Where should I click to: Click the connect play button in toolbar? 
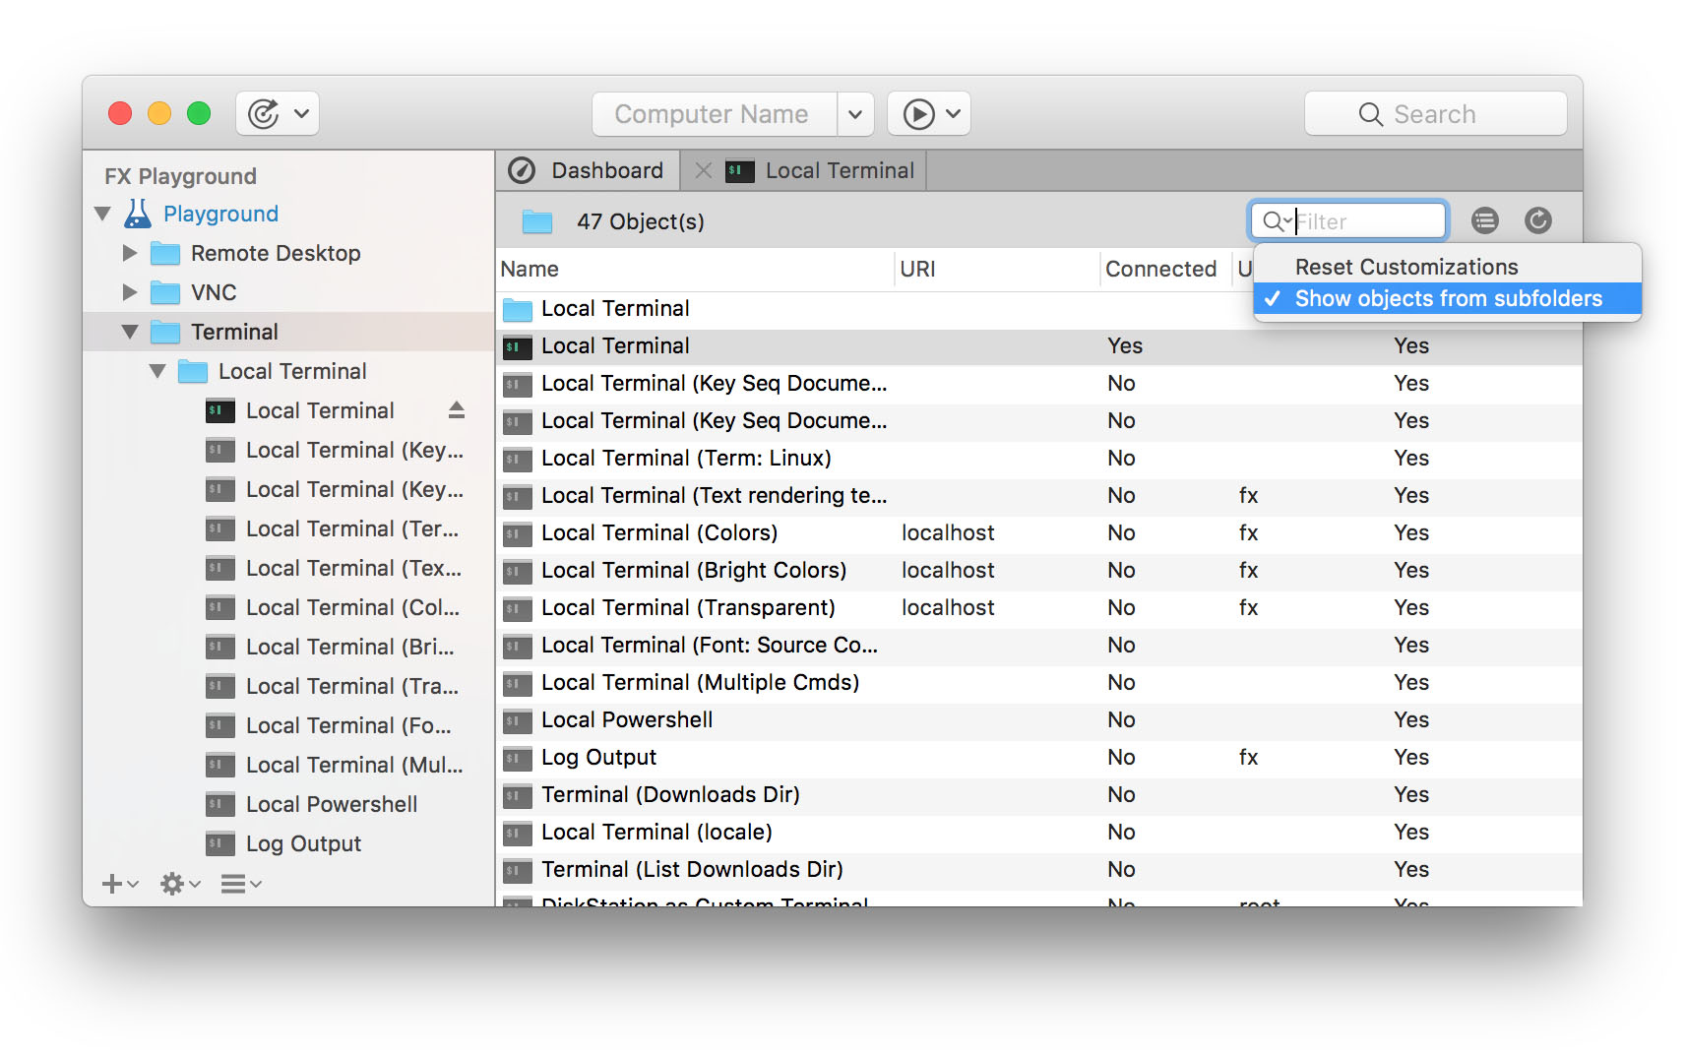918,114
